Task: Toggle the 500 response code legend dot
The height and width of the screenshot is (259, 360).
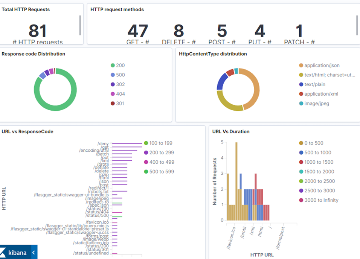Action: click(113, 75)
